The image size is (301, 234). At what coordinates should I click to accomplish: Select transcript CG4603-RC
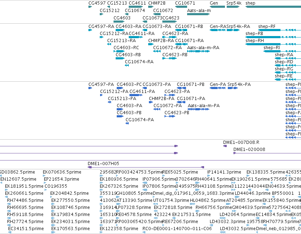coord(119,51)
